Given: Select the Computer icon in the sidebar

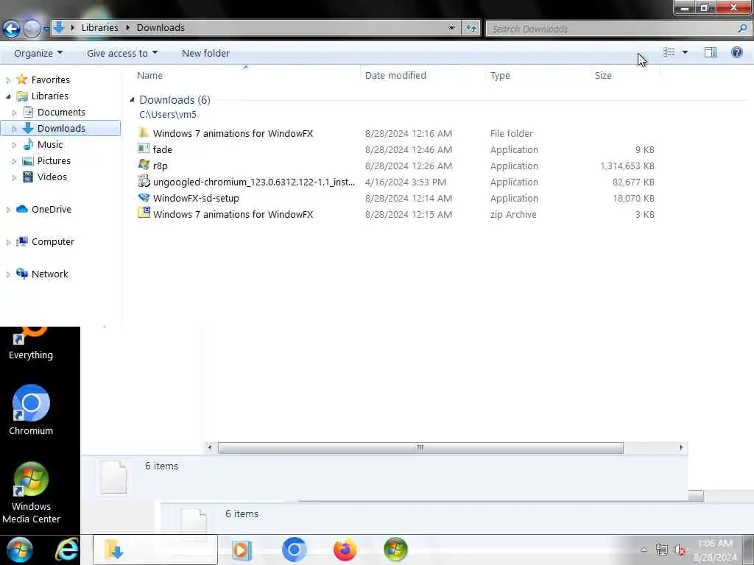Looking at the screenshot, I should click(x=21, y=241).
